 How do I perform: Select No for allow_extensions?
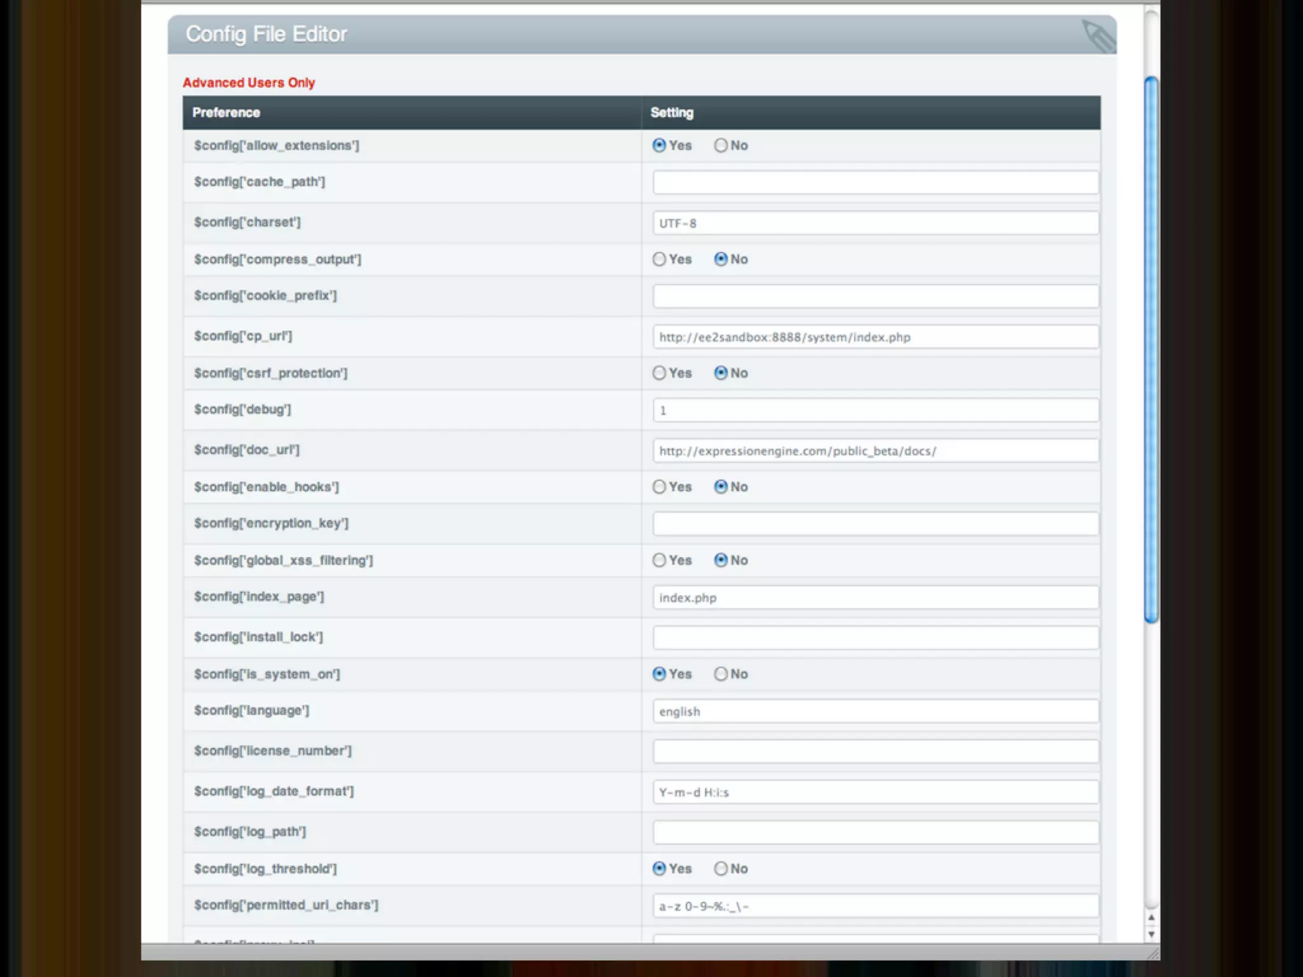coord(720,146)
